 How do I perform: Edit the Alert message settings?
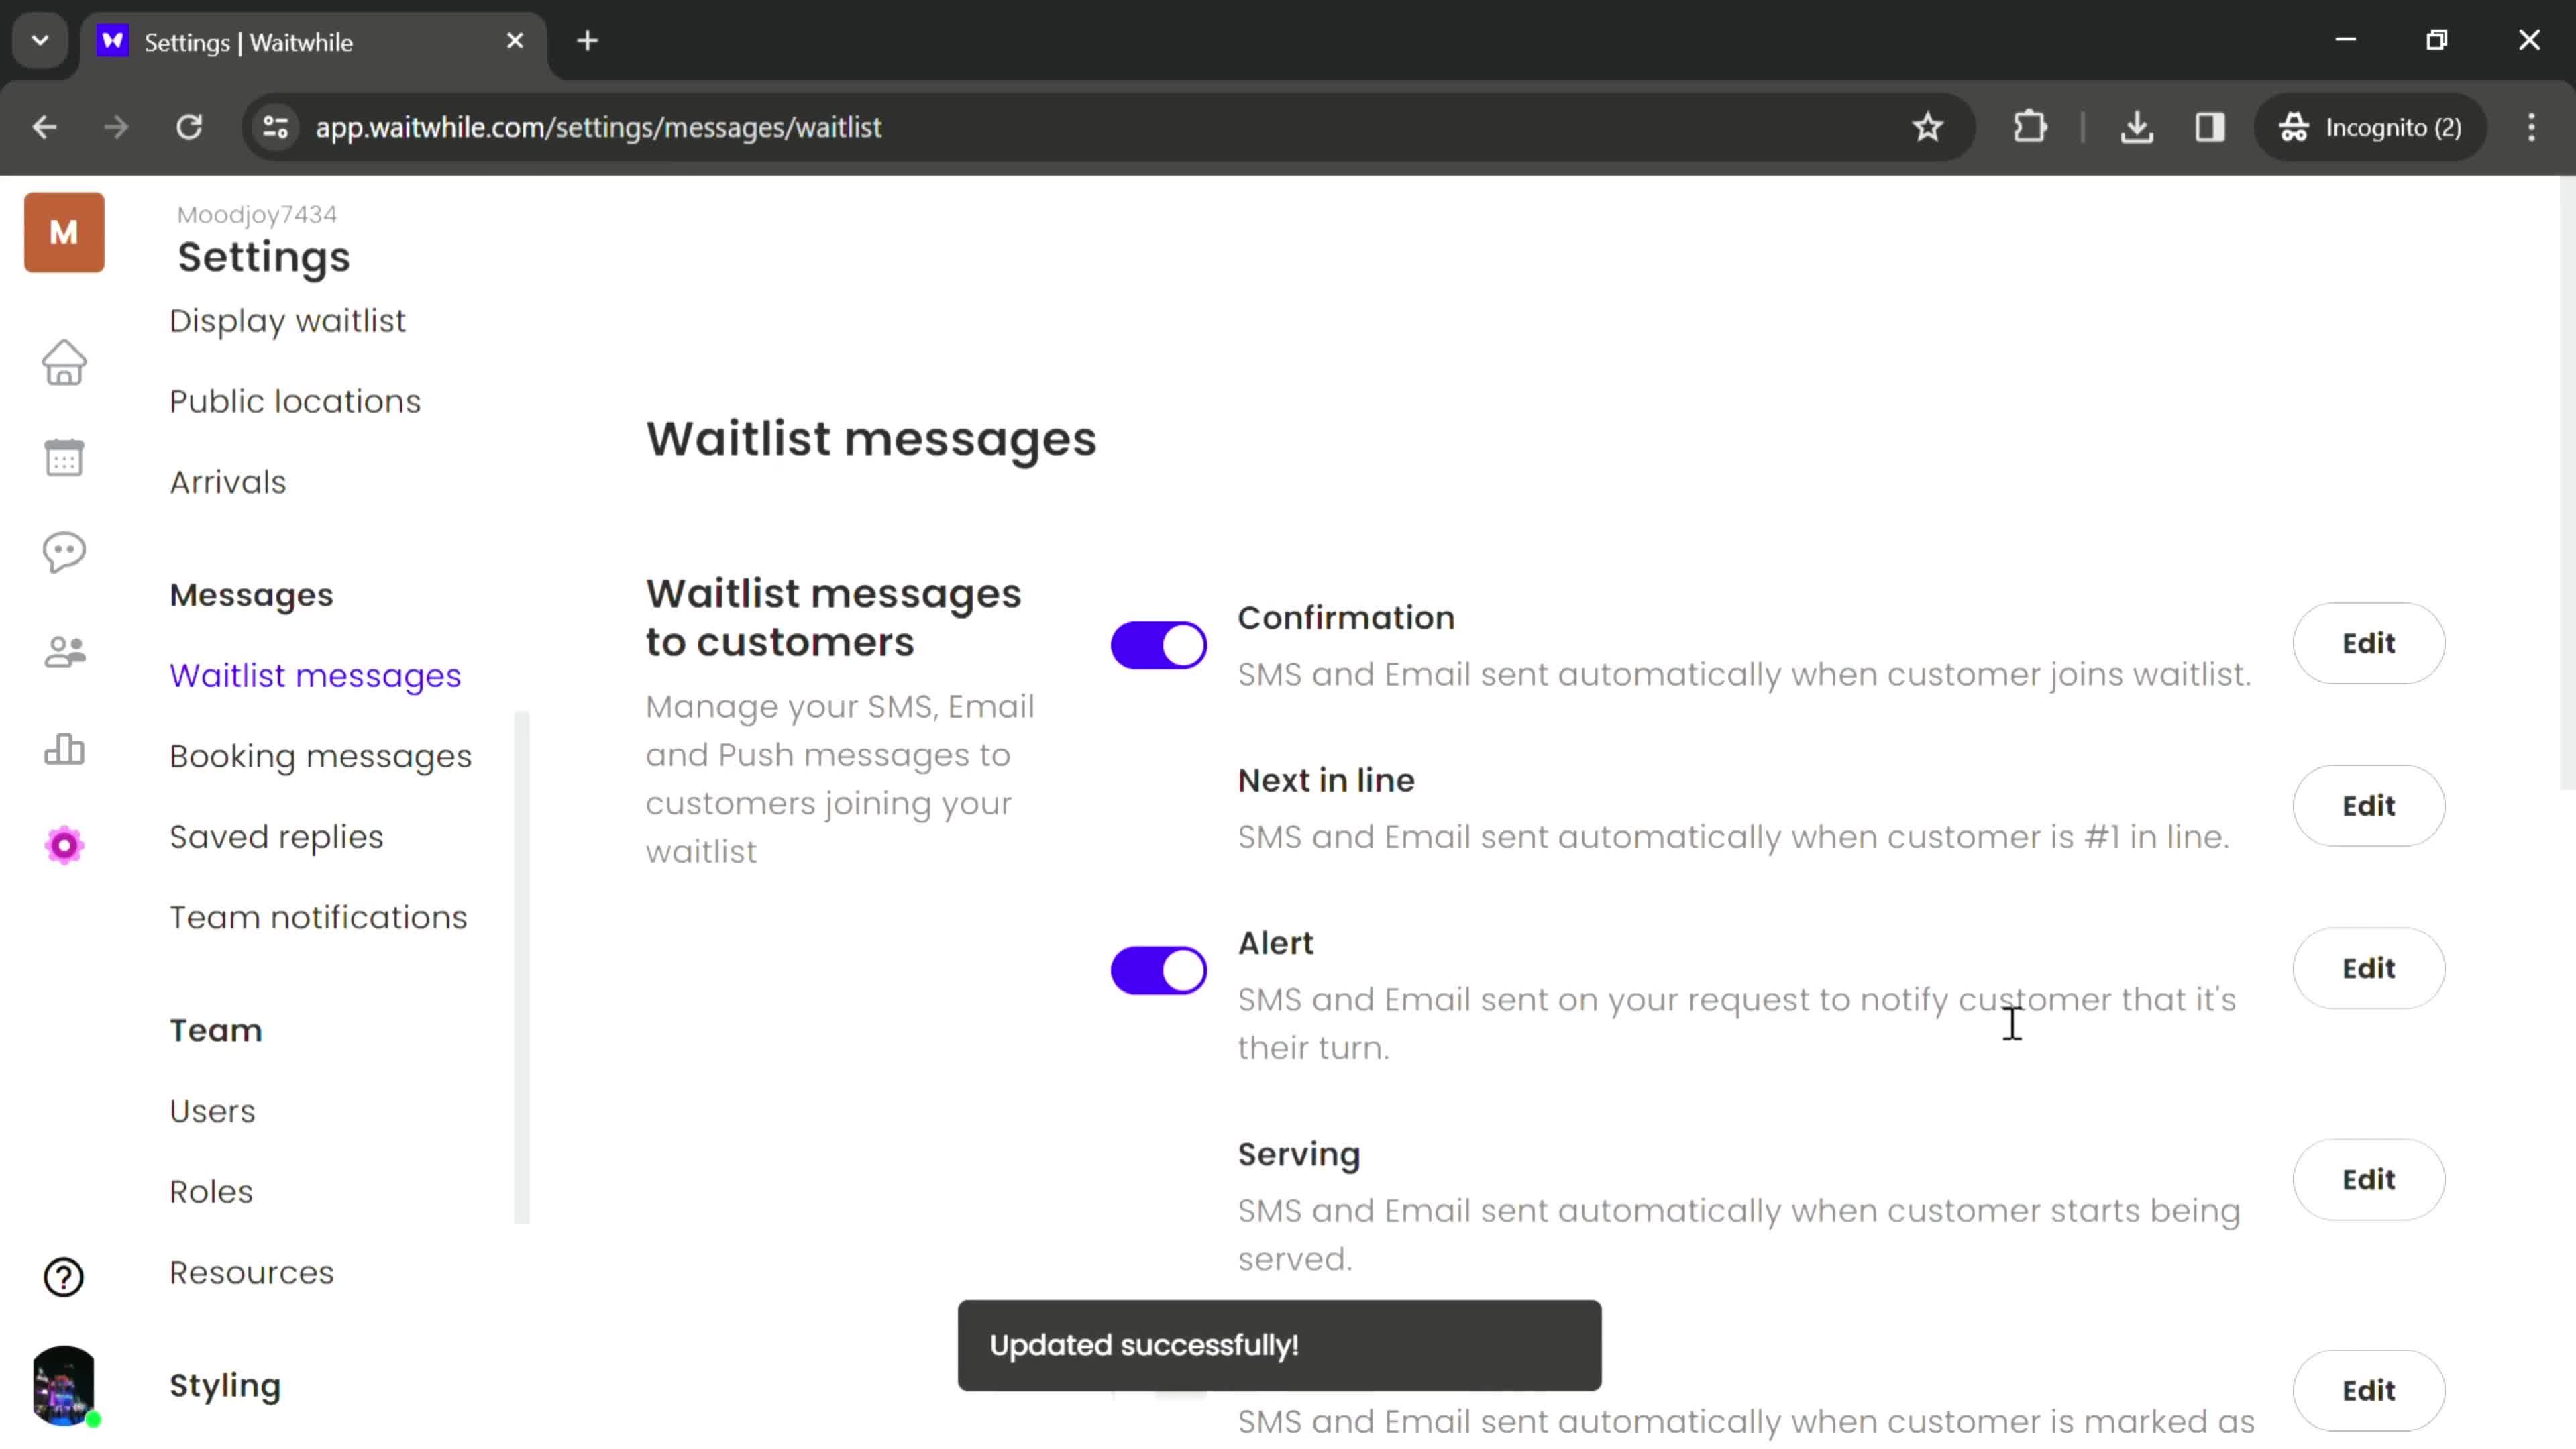point(2369,968)
